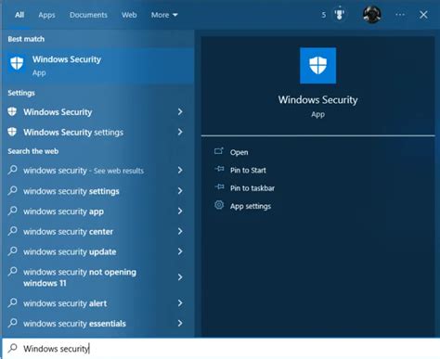
Task: Expand arrow for 'windows security app'
Action: (180, 212)
